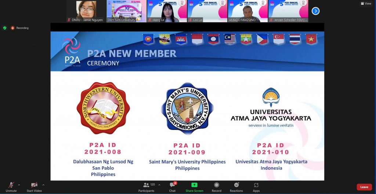Viewport: 376px width, 194px height.
Task: Select Hang Le video thumbnail
Action: click(x=167, y=11)
